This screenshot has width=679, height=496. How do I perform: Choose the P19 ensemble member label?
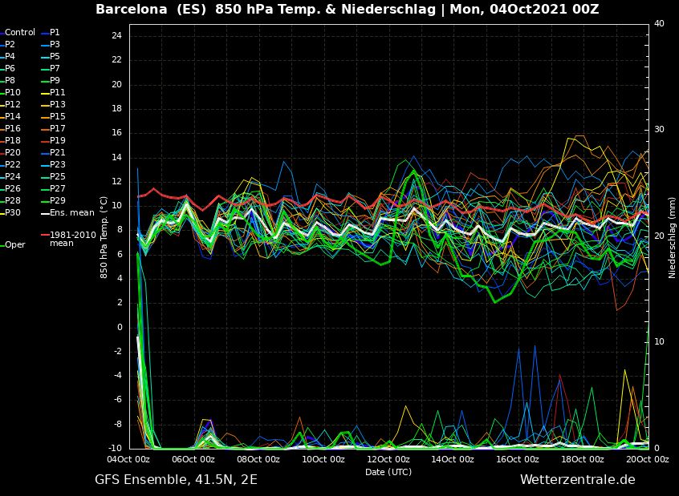click(x=58, y=140)
